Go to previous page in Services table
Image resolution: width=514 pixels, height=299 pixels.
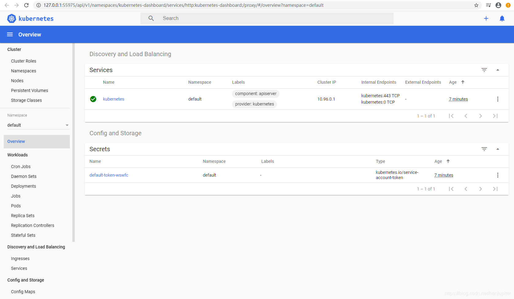pos(466,116)
